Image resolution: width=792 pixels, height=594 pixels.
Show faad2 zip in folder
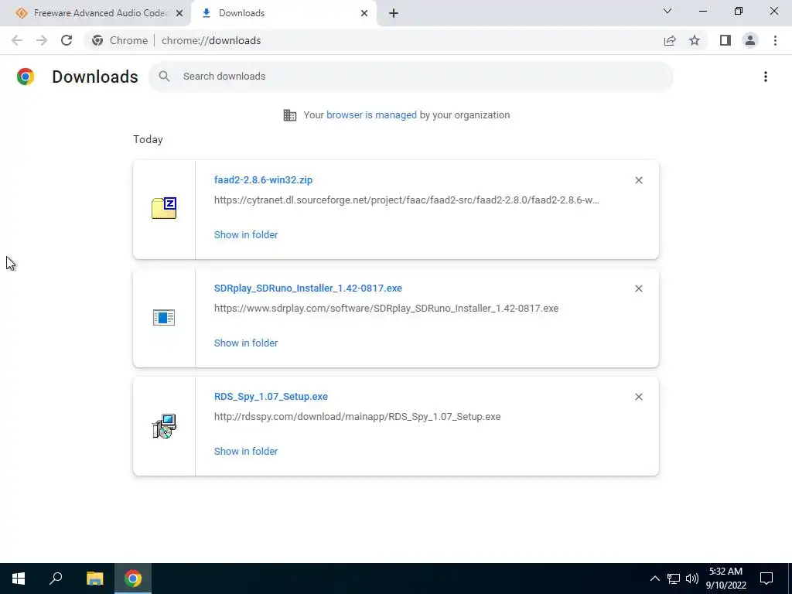[x=246, y=234]
